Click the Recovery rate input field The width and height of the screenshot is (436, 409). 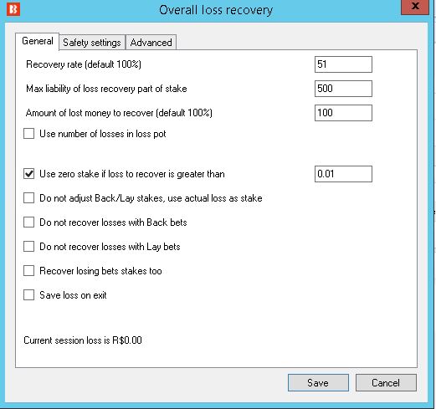(x=343, y=64)
